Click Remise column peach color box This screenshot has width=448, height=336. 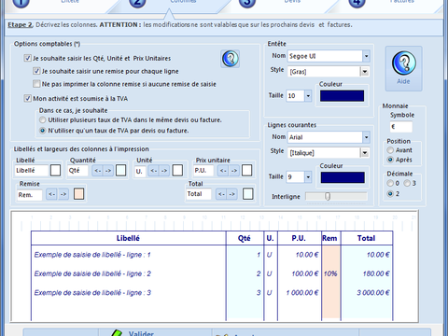point(78,194)
